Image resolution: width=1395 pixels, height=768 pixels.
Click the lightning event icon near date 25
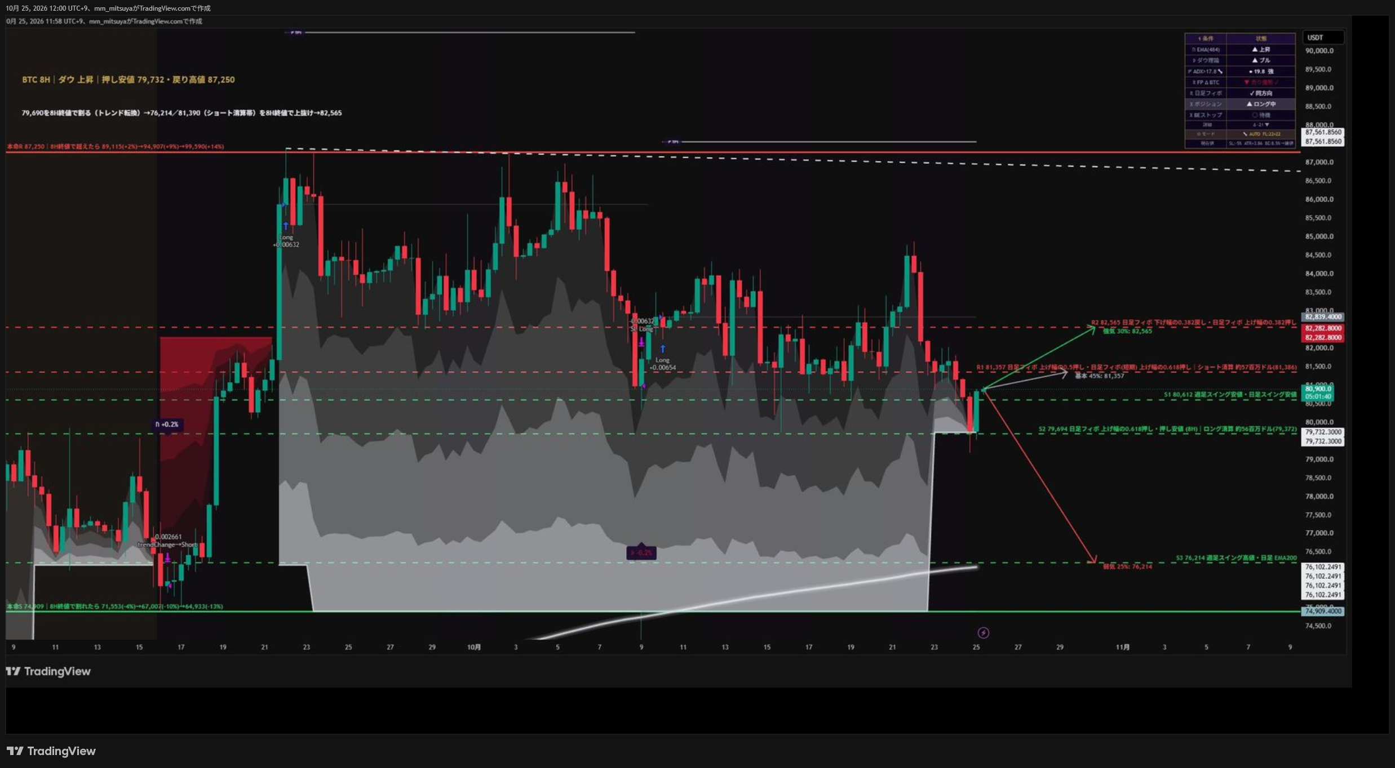983,633
